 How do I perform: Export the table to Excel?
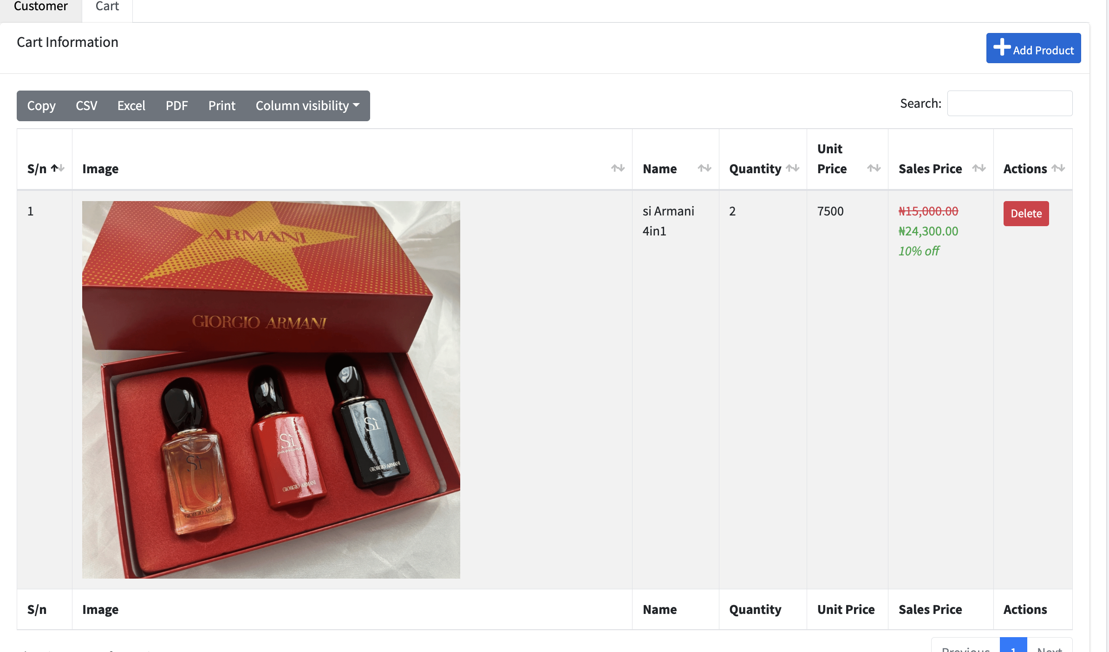tap(131, 106)
